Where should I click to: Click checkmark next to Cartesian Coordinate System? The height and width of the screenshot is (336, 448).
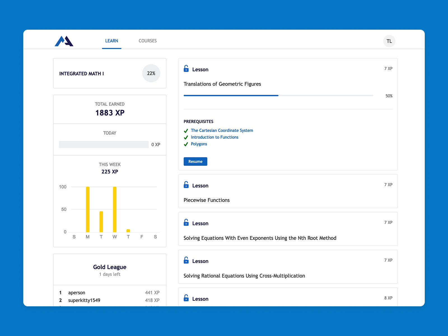click(186, 131)
